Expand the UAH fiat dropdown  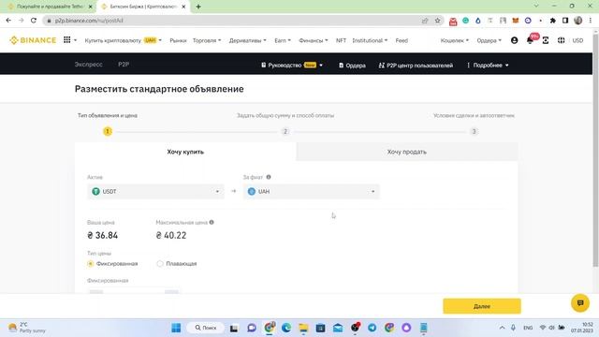(312, 191)
